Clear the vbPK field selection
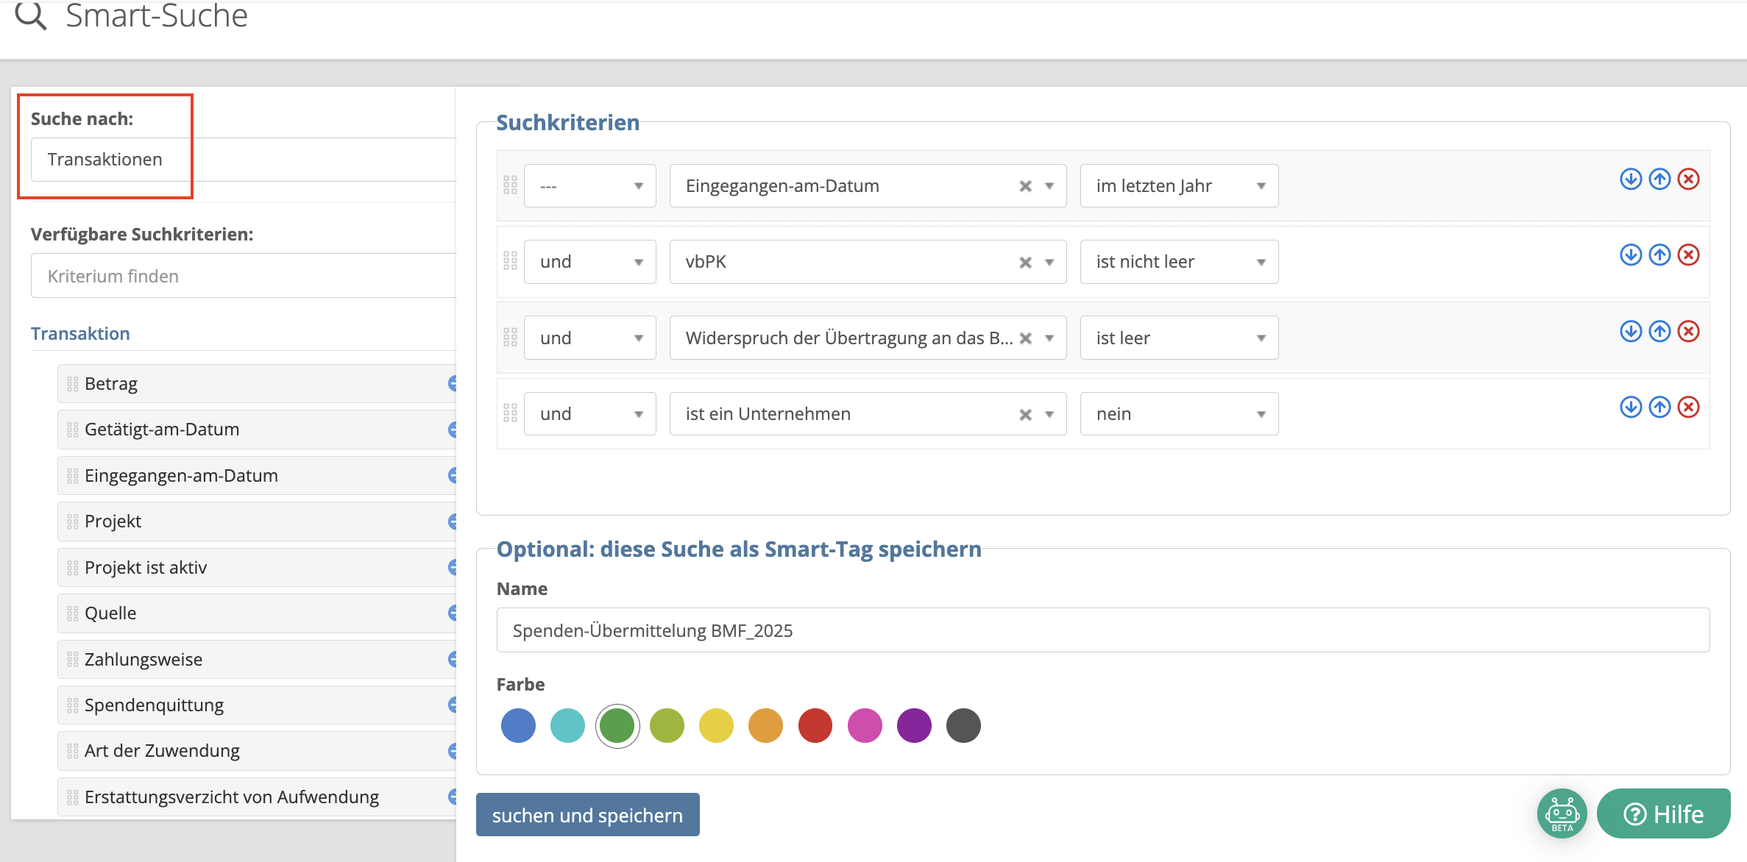 click(x=1025, y=263)
